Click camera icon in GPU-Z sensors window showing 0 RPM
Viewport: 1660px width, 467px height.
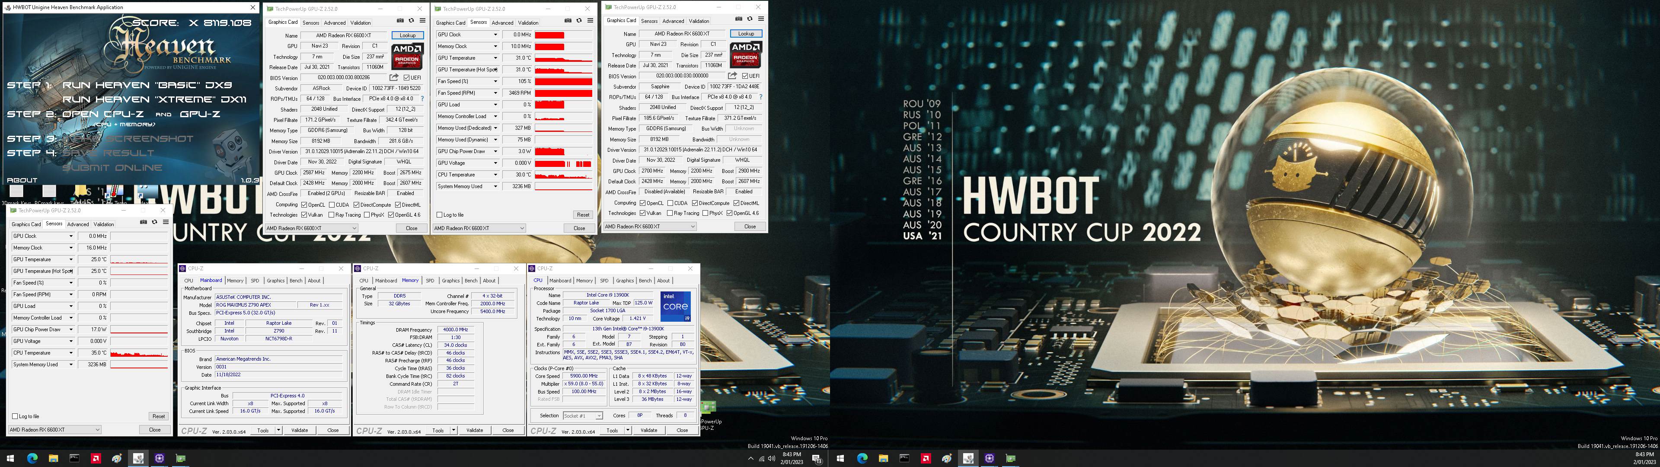point(143,223)
